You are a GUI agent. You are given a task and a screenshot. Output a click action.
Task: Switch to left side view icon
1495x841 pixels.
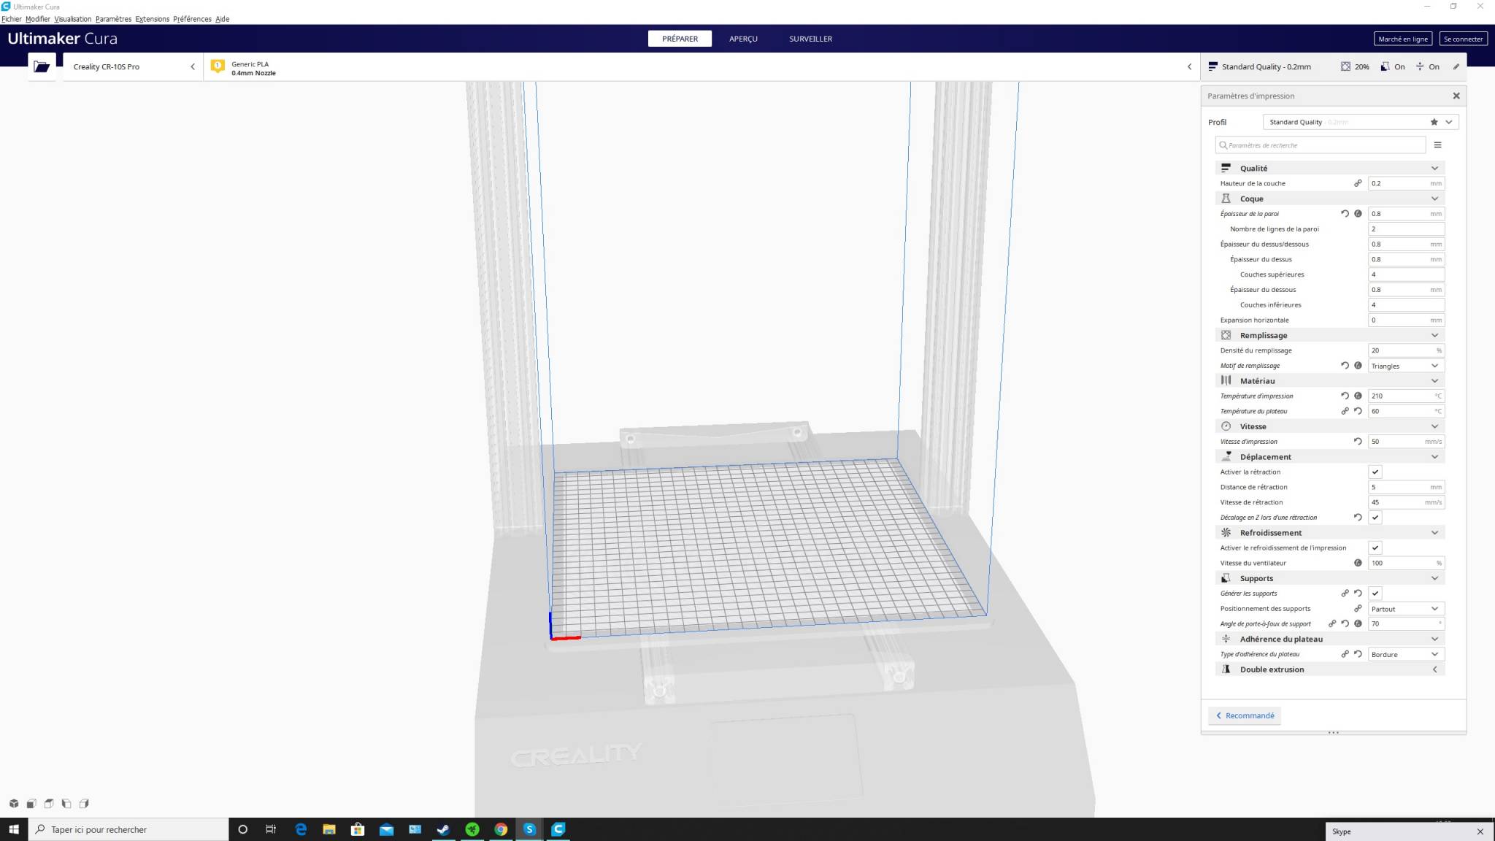click(x=66, y=804)
